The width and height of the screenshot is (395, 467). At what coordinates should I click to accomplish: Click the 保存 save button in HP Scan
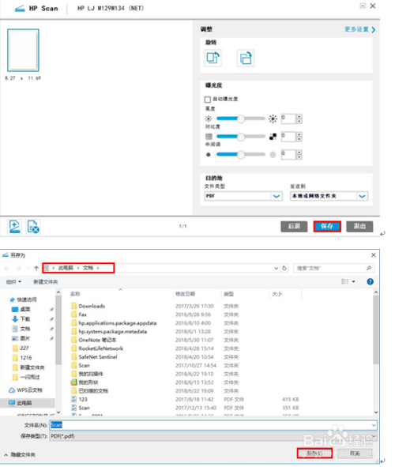327,226
